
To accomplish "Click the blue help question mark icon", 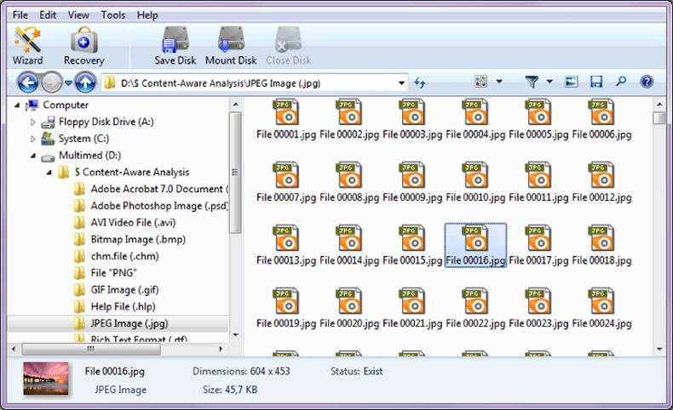I will click(647, 82).
